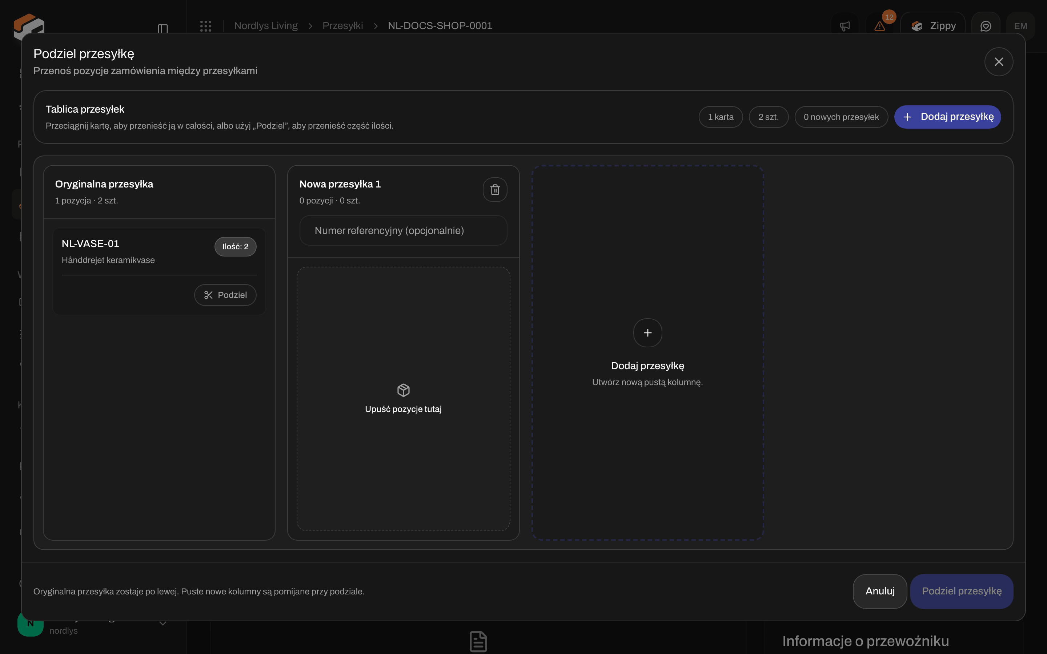Viewport: 1047px width, 654px height.
Task: Select the NL-VASE-01 item card title
Action: 91,243
